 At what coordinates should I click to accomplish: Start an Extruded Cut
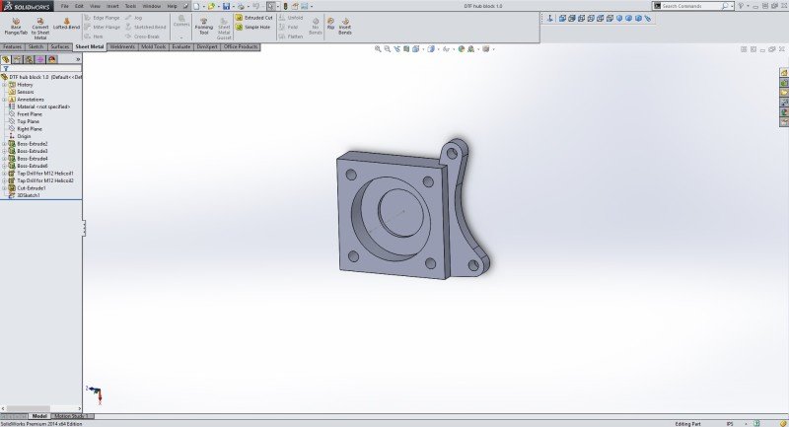pyautogui.click(x=254, y=18)
